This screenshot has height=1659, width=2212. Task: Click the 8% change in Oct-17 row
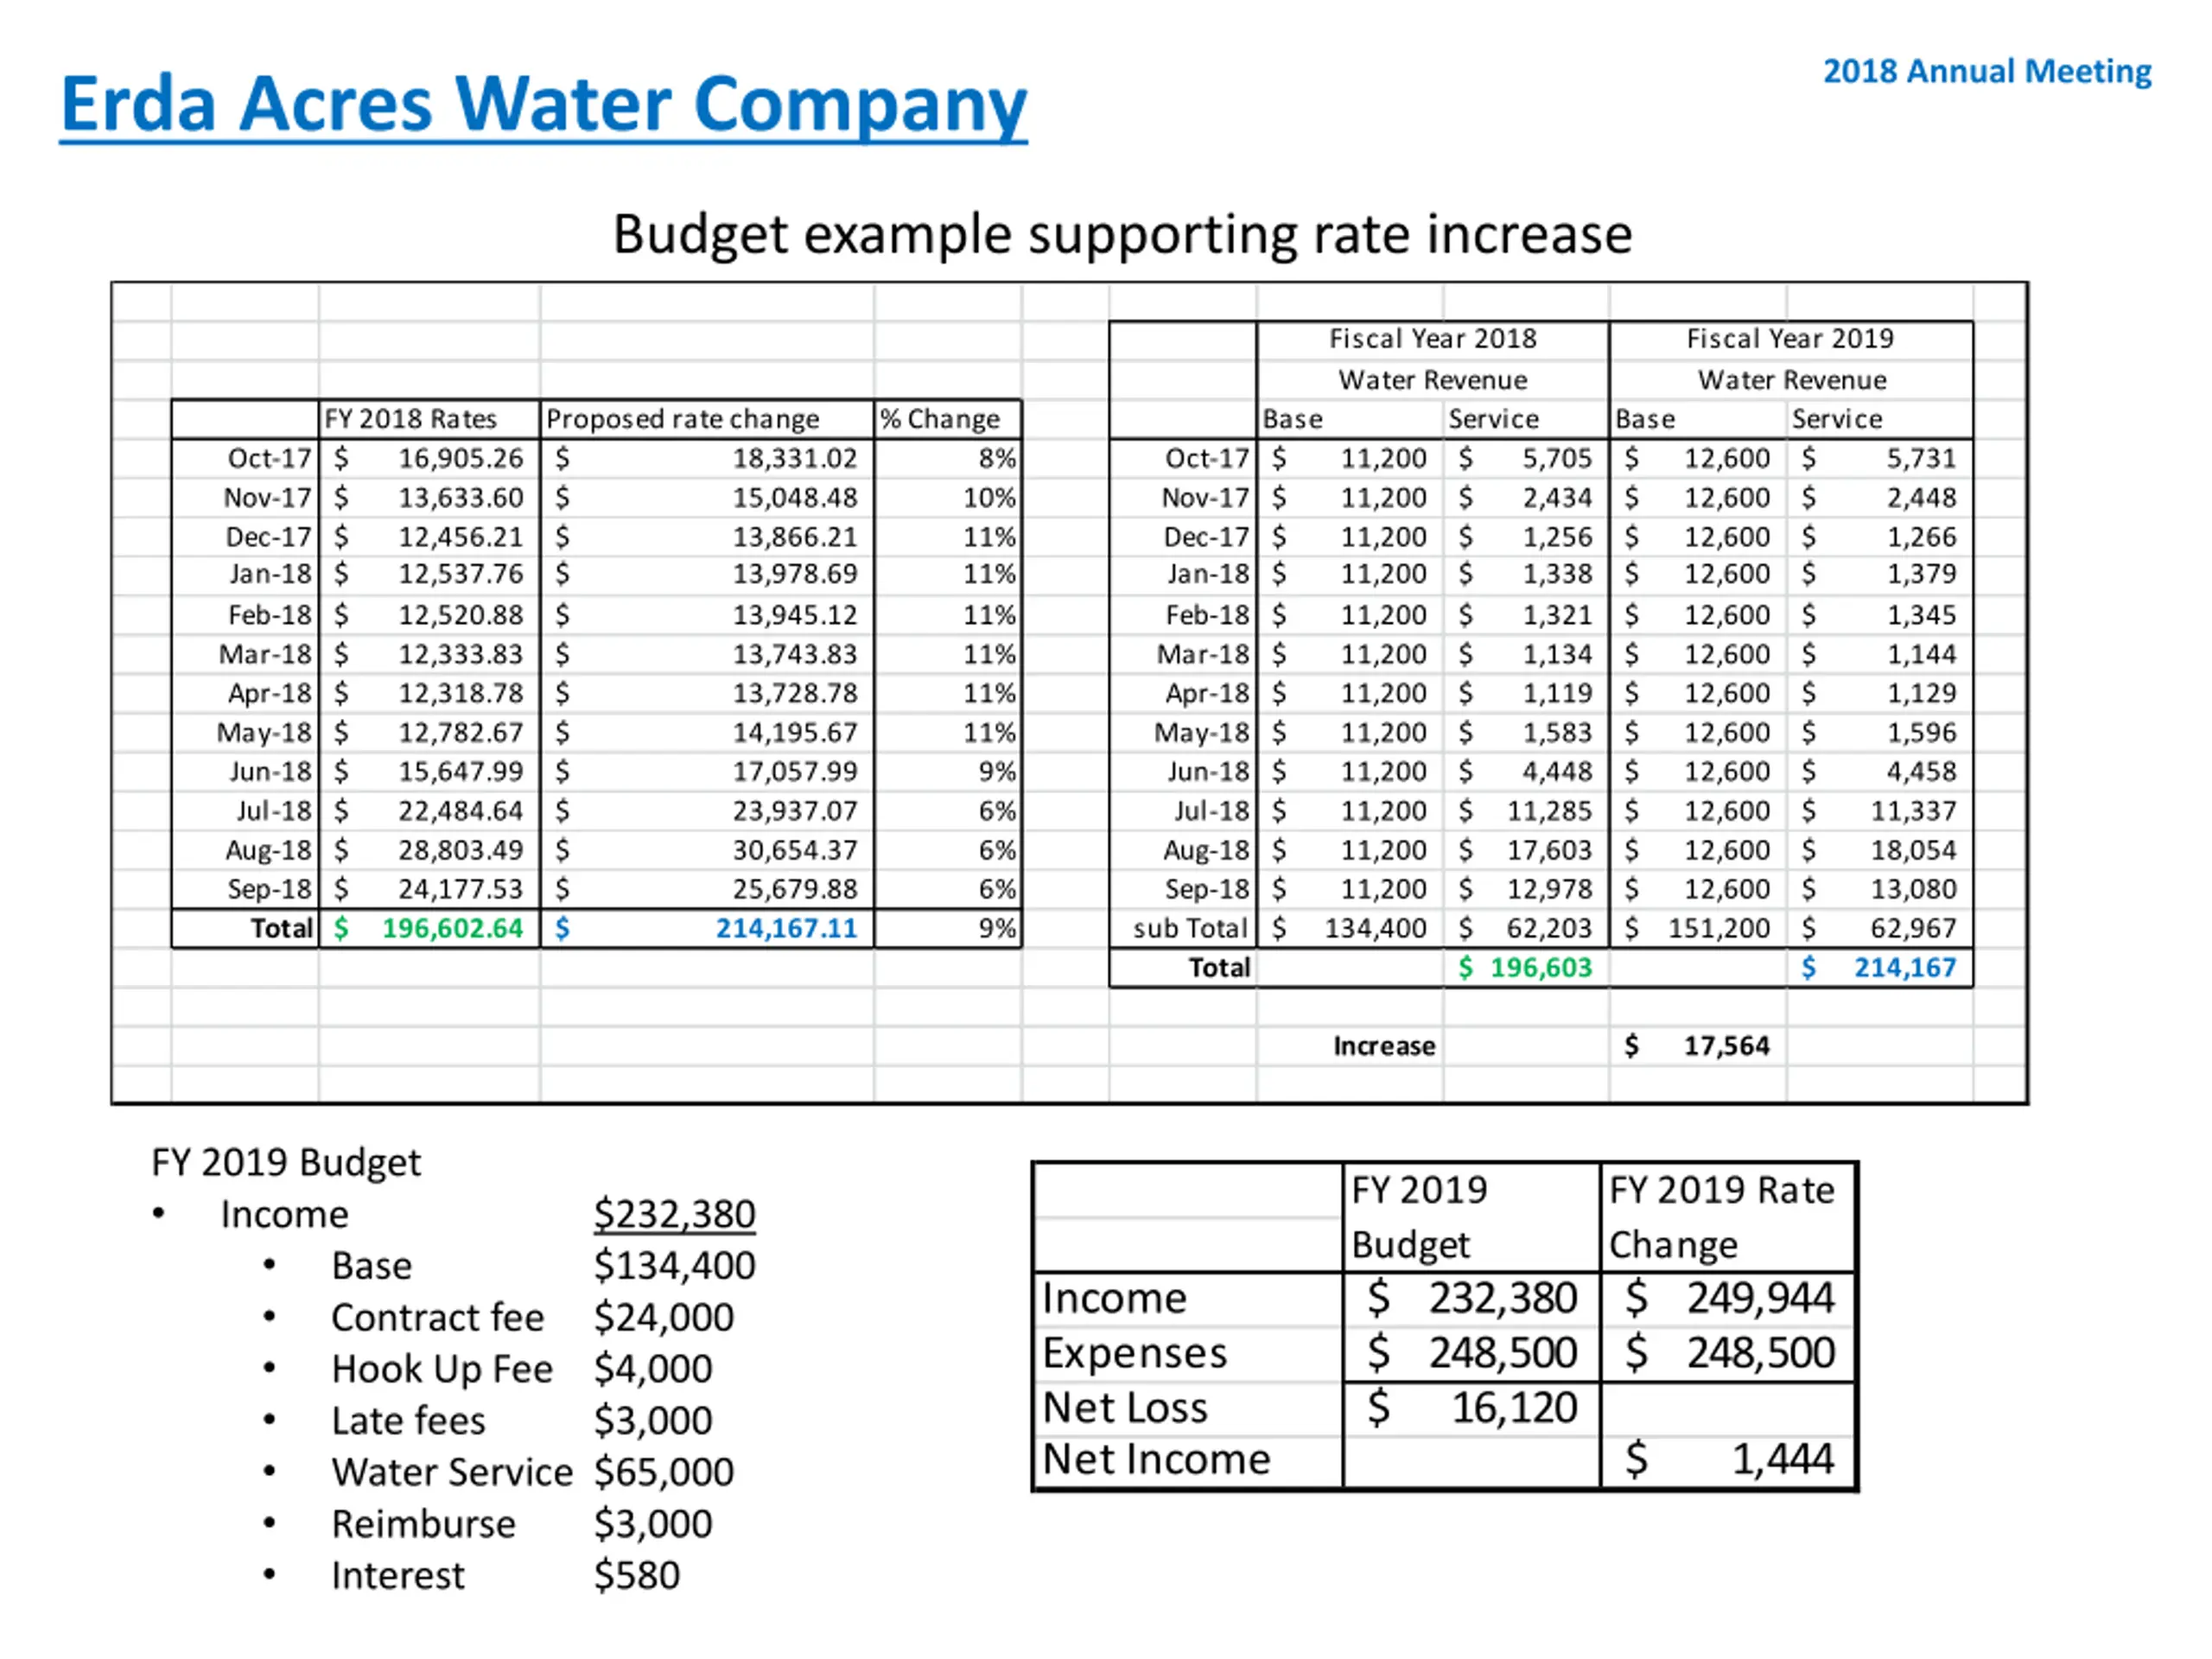[x=997, y=458]
